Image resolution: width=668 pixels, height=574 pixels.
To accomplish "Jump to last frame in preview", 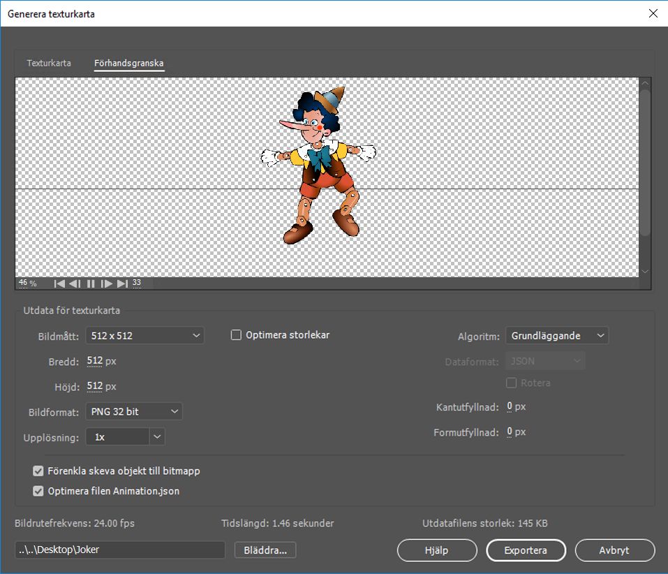I will pos(122,284).
